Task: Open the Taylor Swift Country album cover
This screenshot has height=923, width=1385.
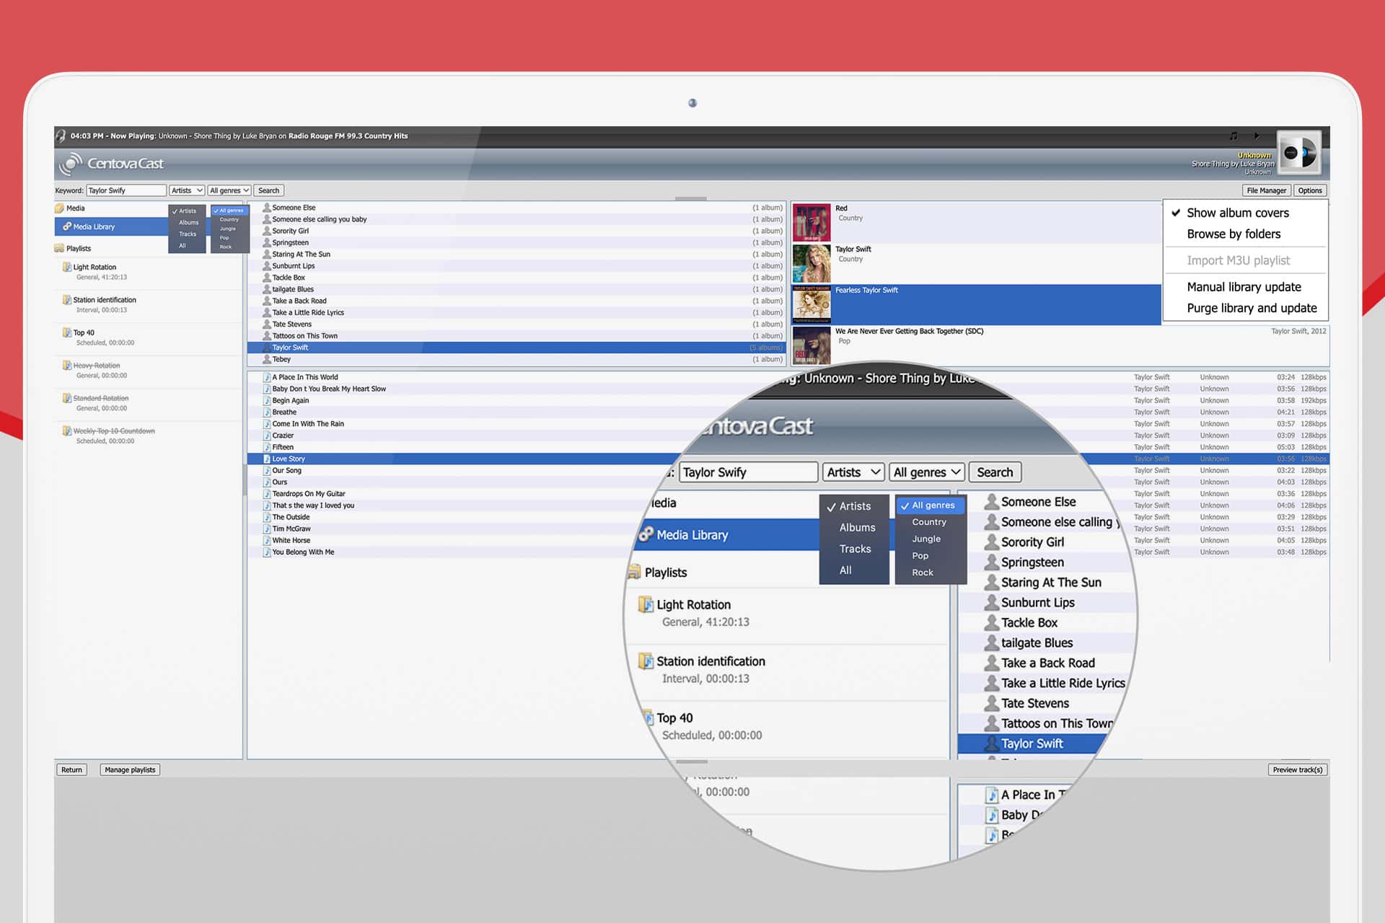Action: coord(812,263)
